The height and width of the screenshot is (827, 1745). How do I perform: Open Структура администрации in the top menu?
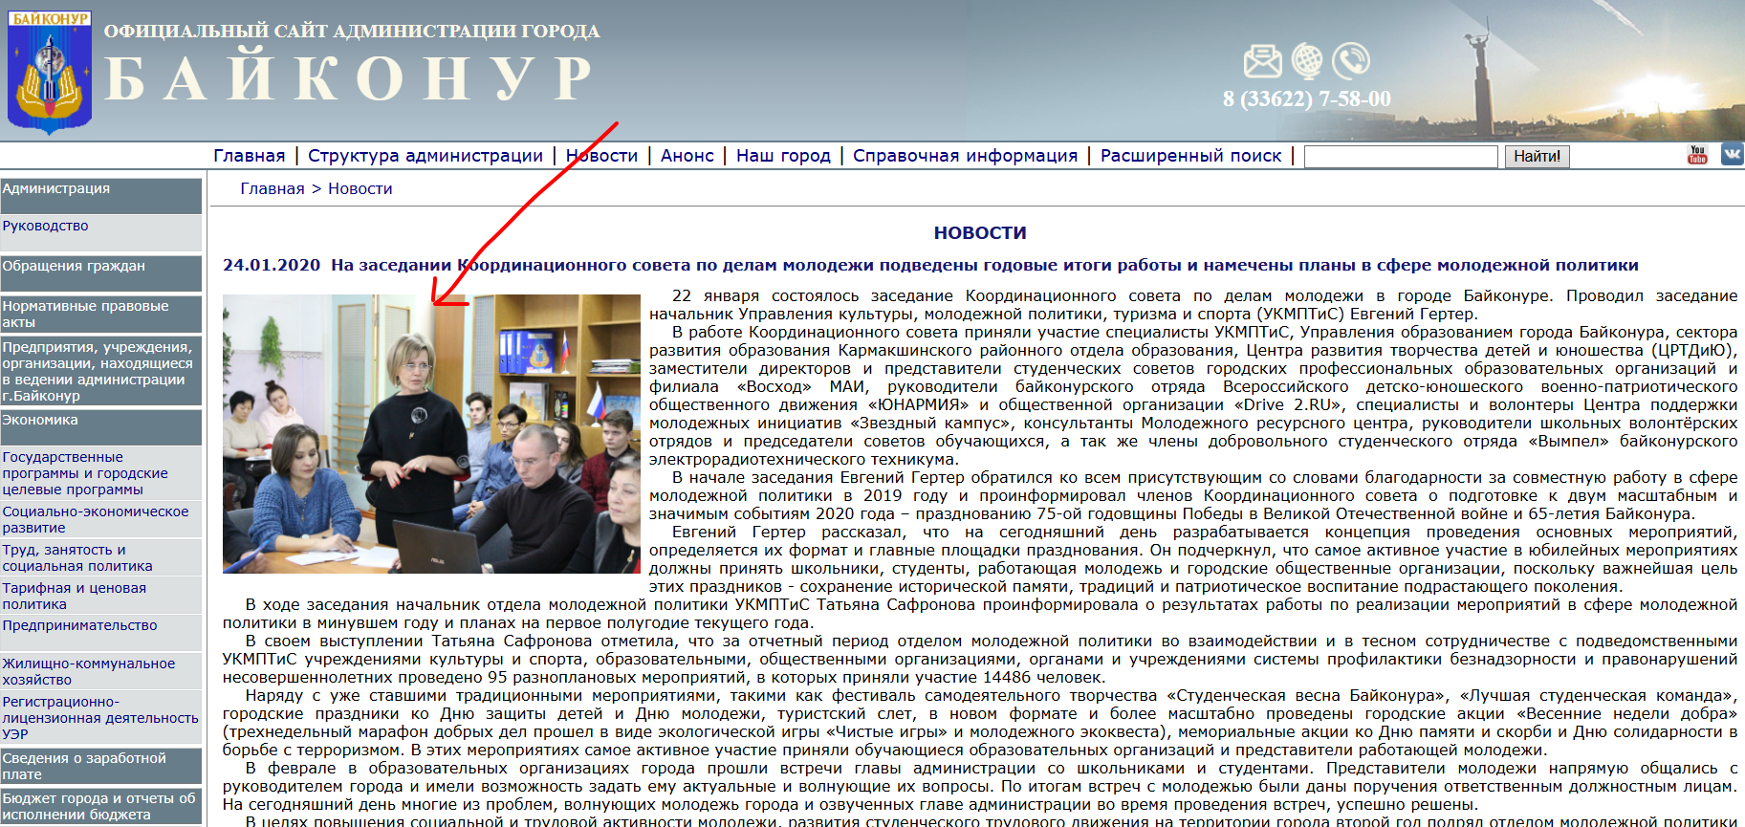click(425, 156)
